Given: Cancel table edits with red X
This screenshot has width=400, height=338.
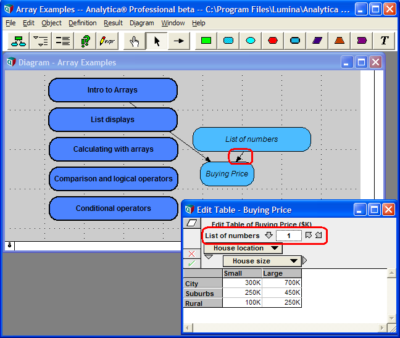Looking at the screenshot, I should [x=192, y=253].
